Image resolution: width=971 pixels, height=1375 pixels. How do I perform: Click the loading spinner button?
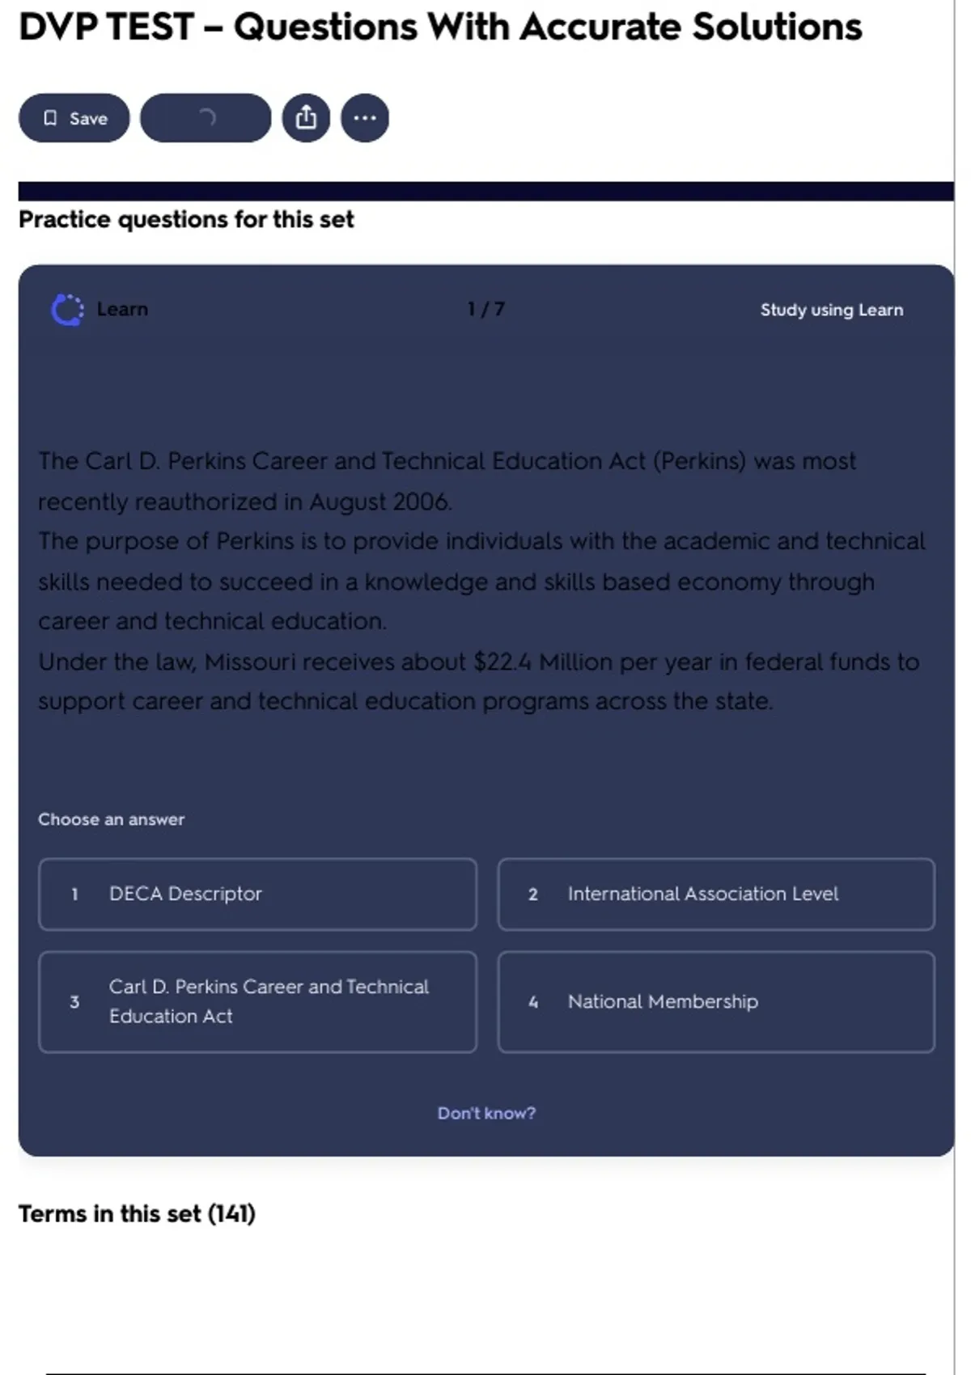click(x=206, y=118)
